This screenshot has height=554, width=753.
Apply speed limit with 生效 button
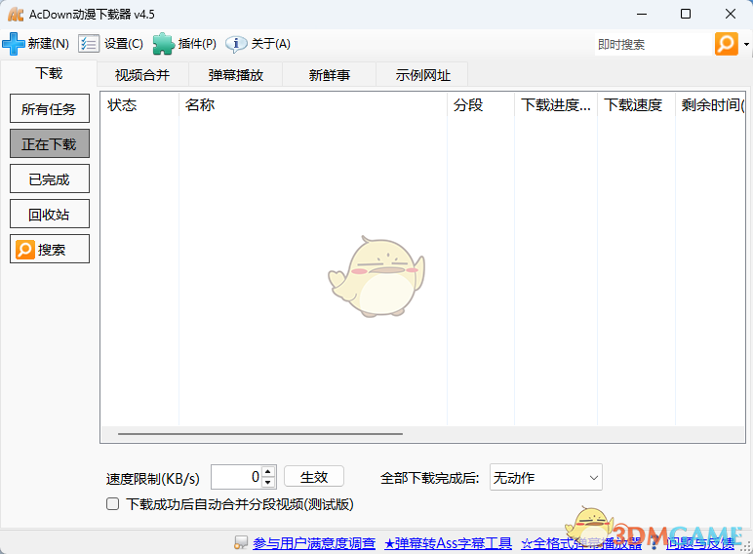pyautogui.click(x=314, y=477)
